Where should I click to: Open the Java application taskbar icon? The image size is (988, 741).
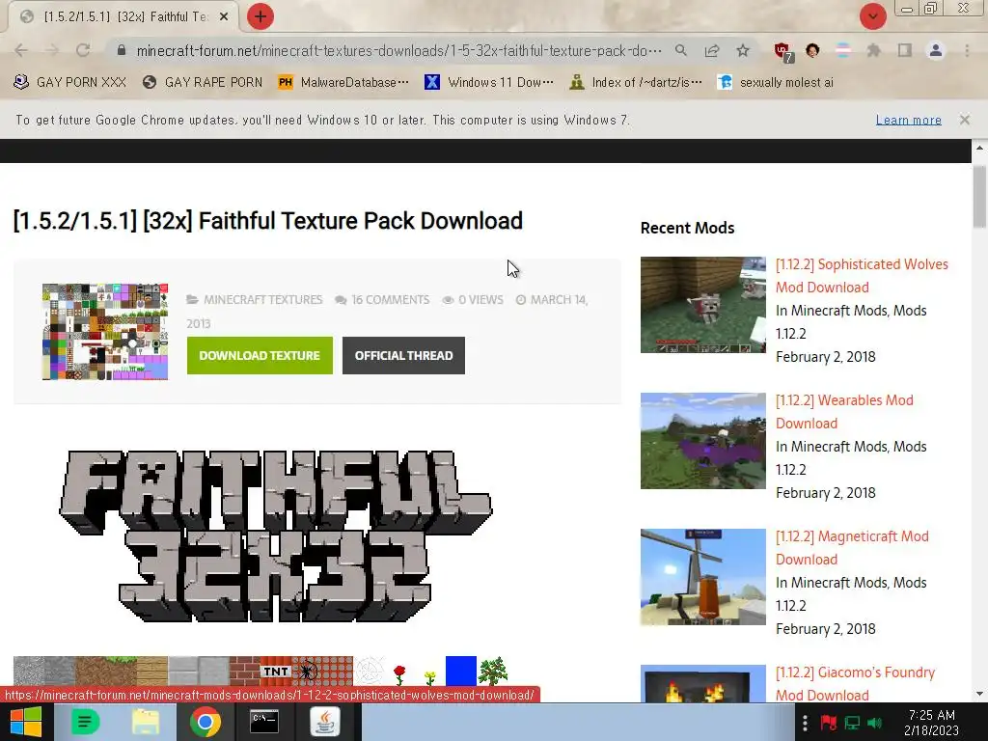324,722
